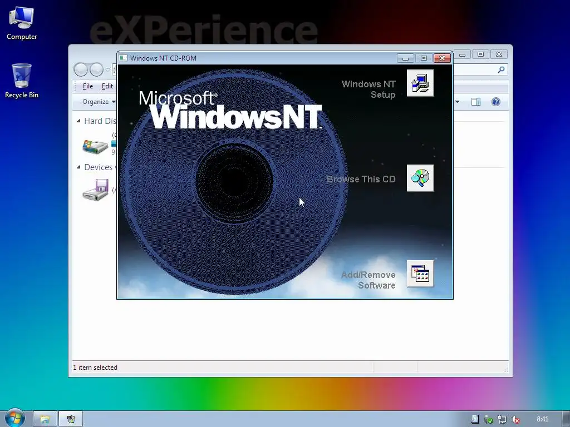Toggle the Explorer preview pane button
The image size is (570, 427).
click(x=476, y=102)
